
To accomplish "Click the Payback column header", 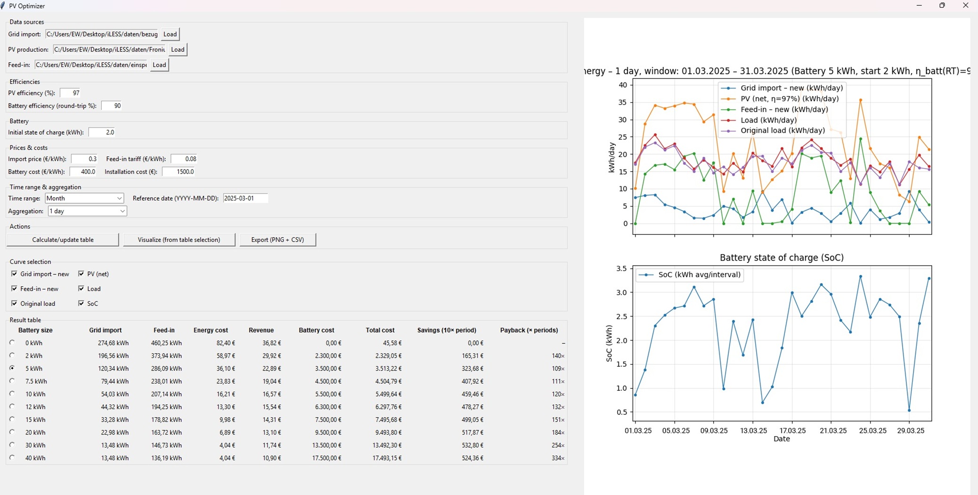I will click(x=529, y=330).
